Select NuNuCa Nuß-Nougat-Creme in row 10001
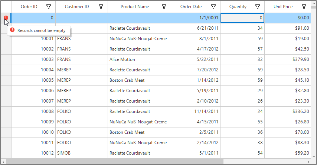Image resolution: width=317 pixels, height=165 pixels. pos(139,39)
